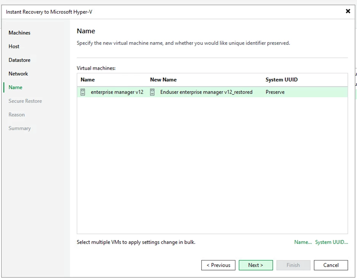The height and width of the screenshot is (278, 357).
Task: Select the Name wizard step
Action: tap(16, 87)
